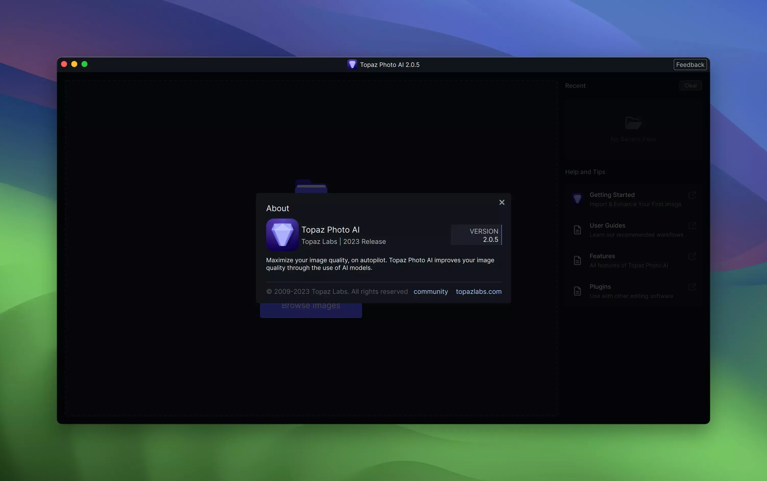The height and width of the screenshot is (481, 767).
Task: Click external link icon beside User Guides
Action: pos(692,225)
